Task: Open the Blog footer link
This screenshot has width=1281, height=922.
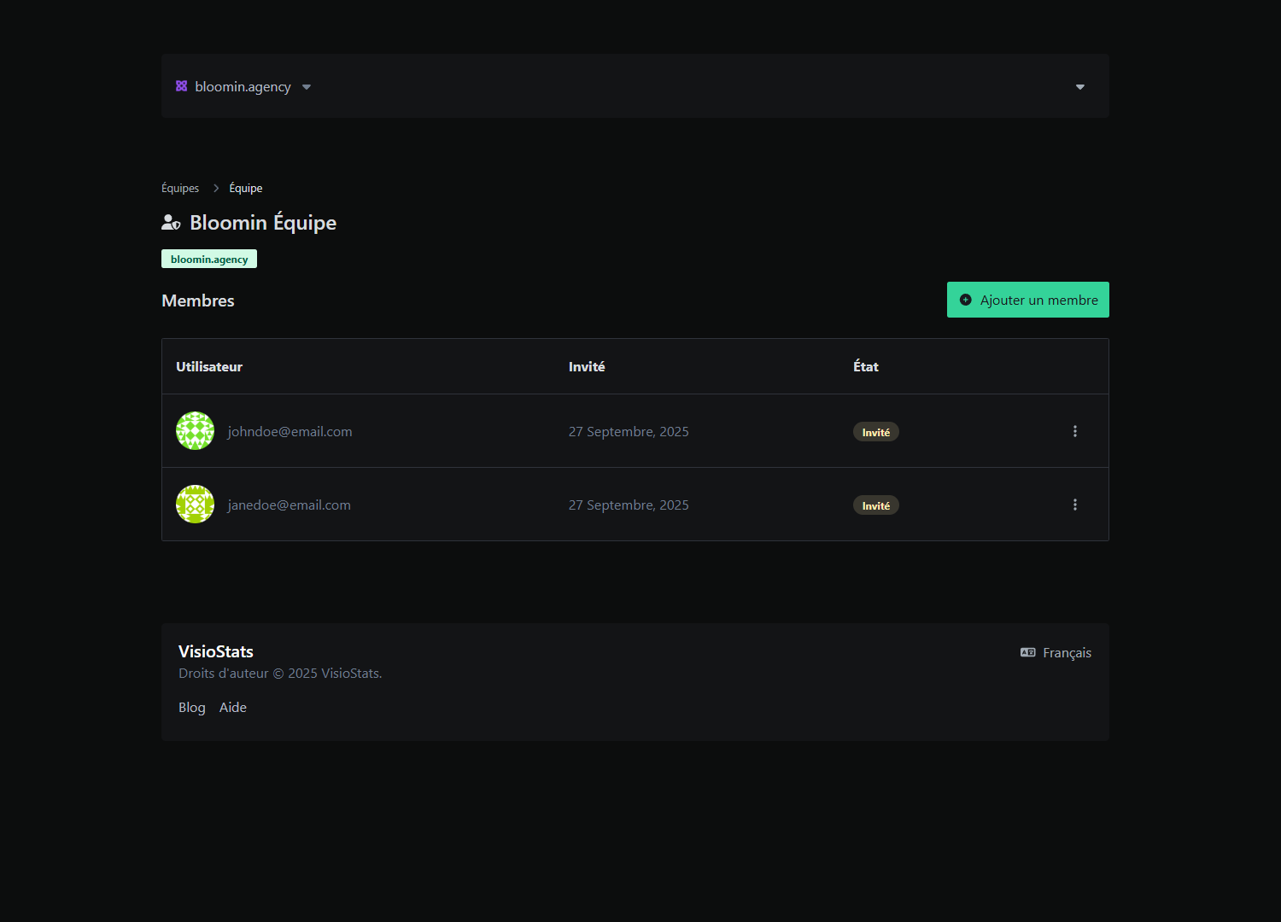Action: coord(192,708)
